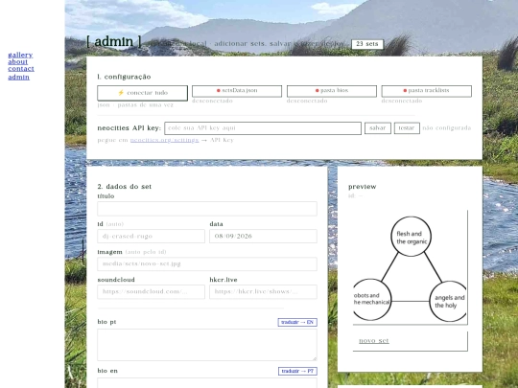Open the gallery link in sidebar
This screenshot has height=388, width=518.
point(20,55)
